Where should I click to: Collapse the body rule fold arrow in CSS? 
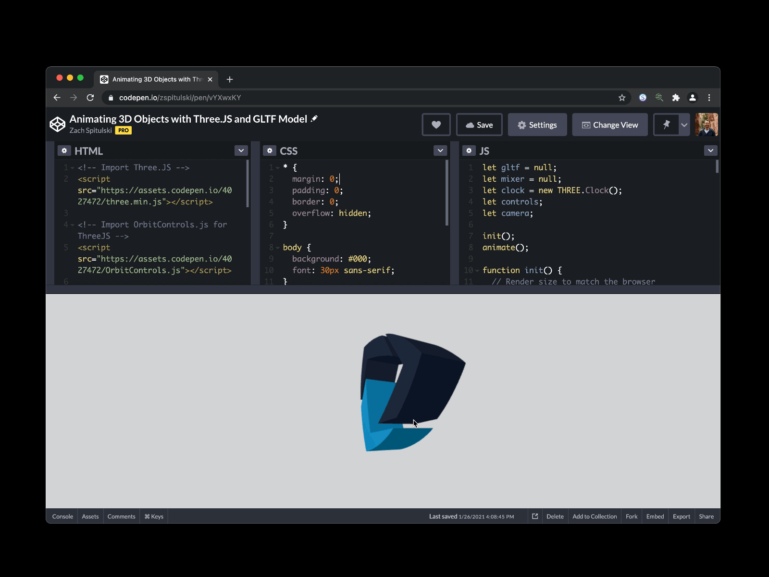click(278, 248)
